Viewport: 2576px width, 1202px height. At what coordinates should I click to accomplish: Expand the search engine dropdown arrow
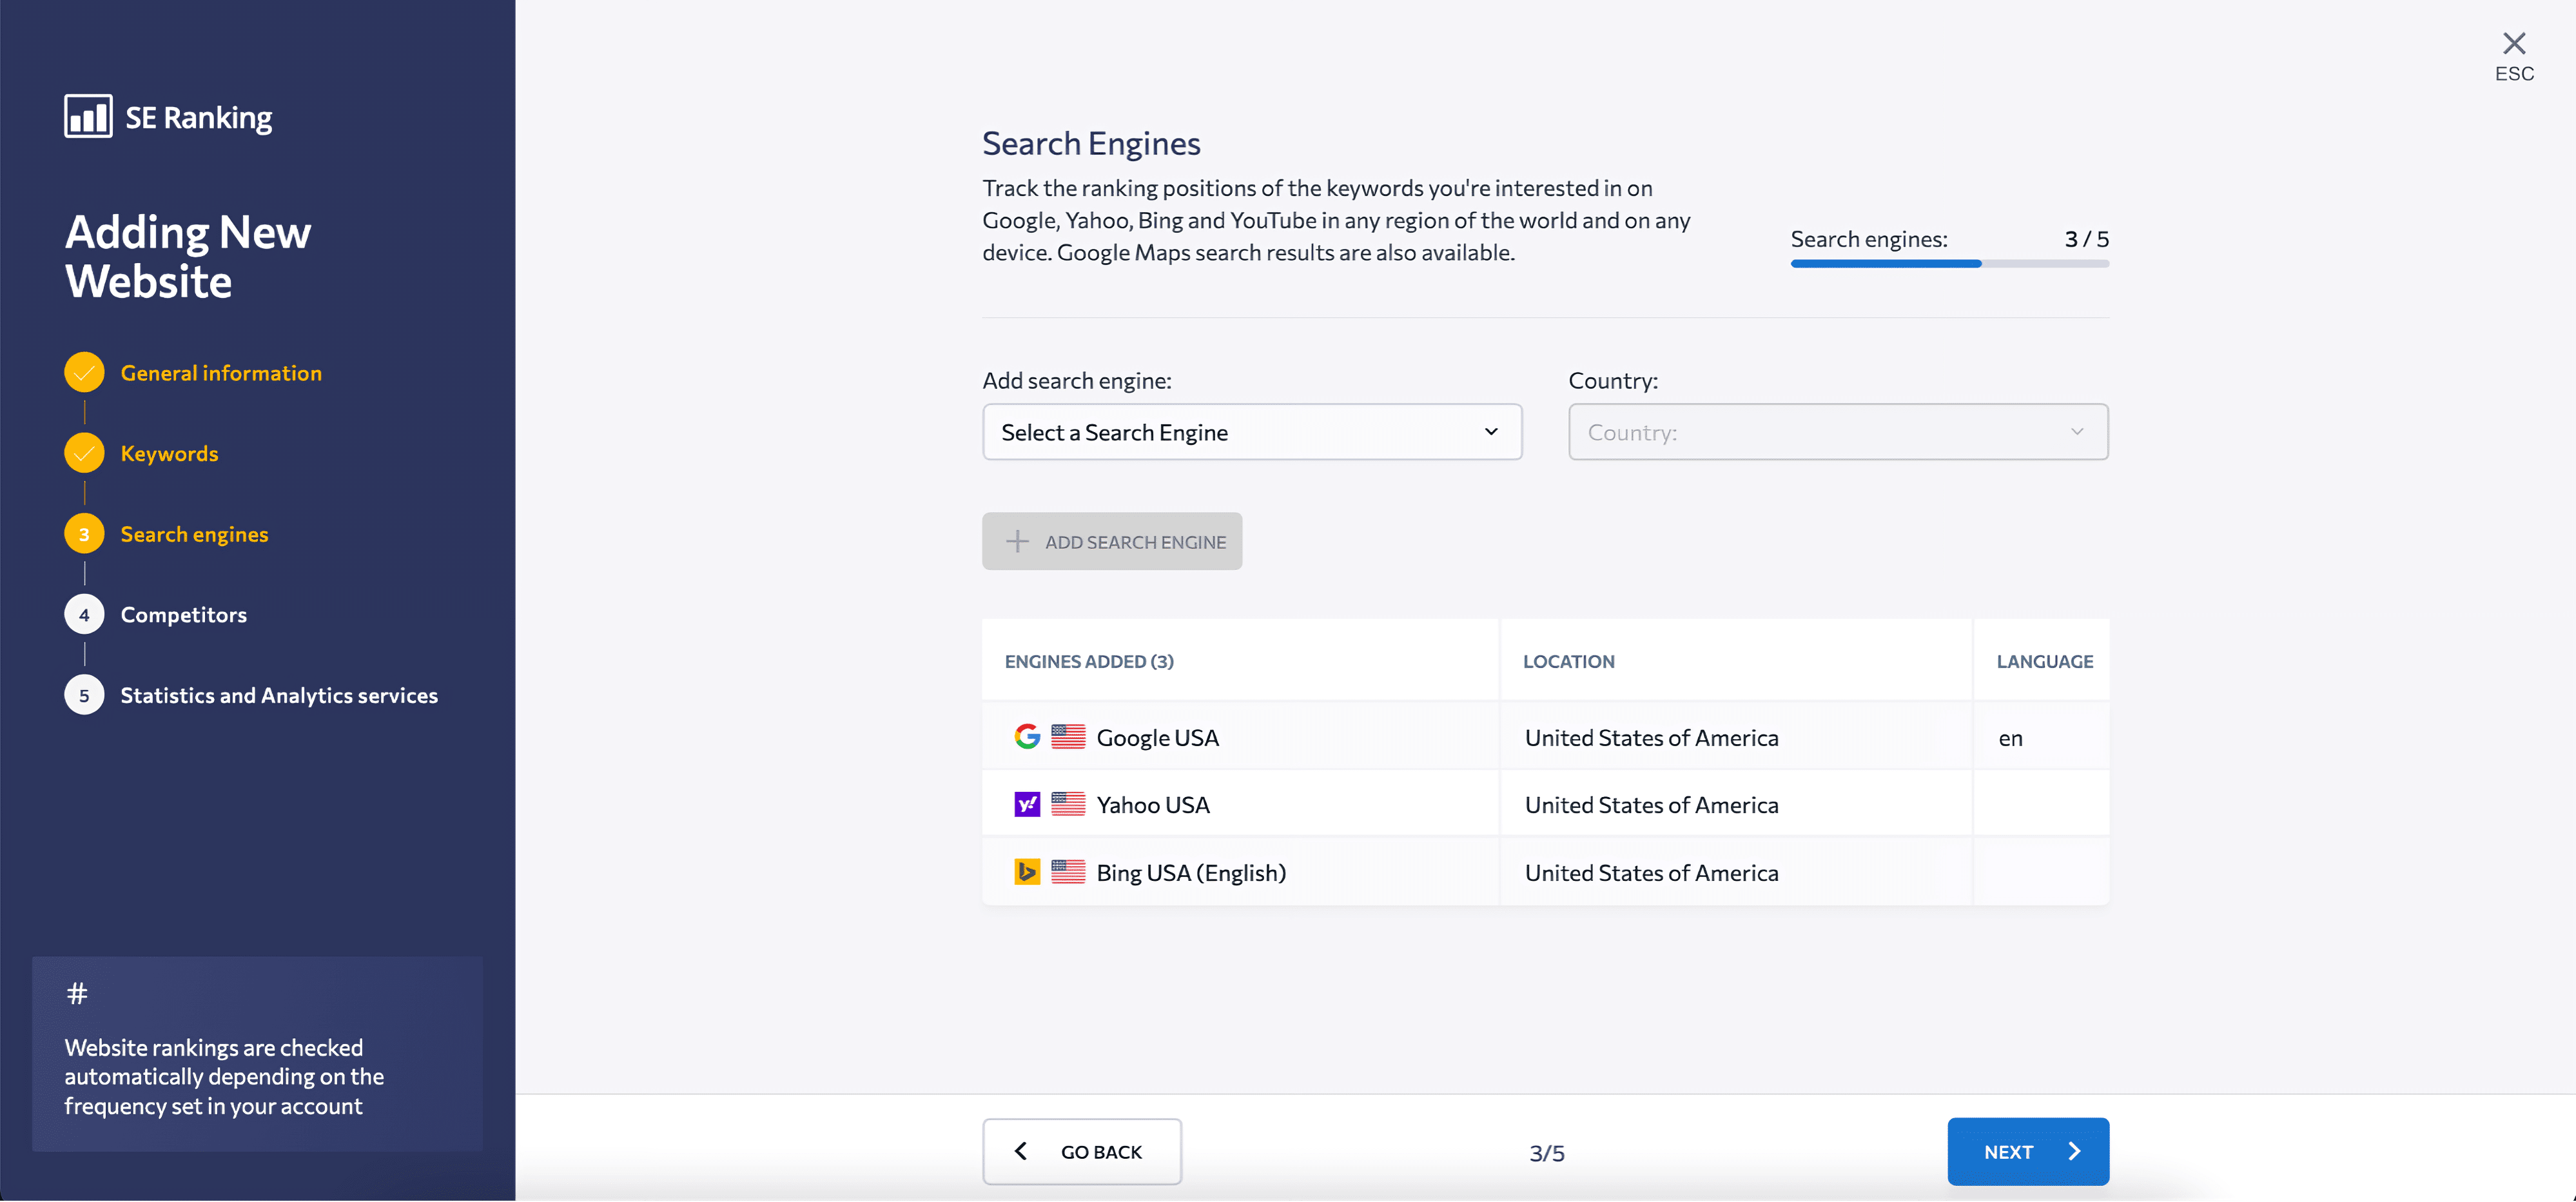click(1491, 432)
